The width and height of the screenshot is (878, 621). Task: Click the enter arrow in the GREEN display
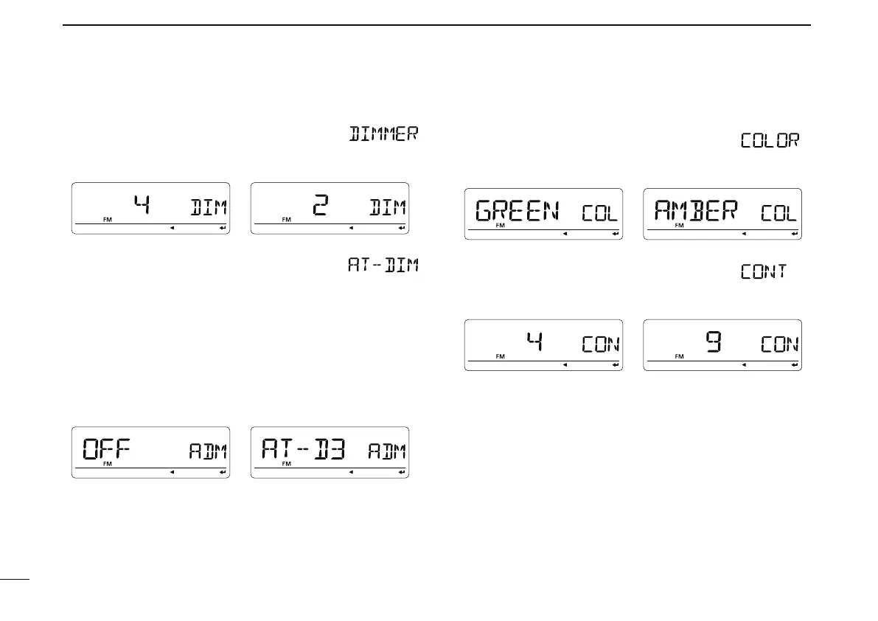[x=614, y=235]
